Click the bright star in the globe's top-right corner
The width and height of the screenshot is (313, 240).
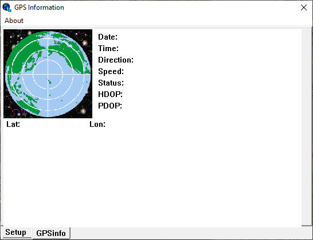(85, 42)
